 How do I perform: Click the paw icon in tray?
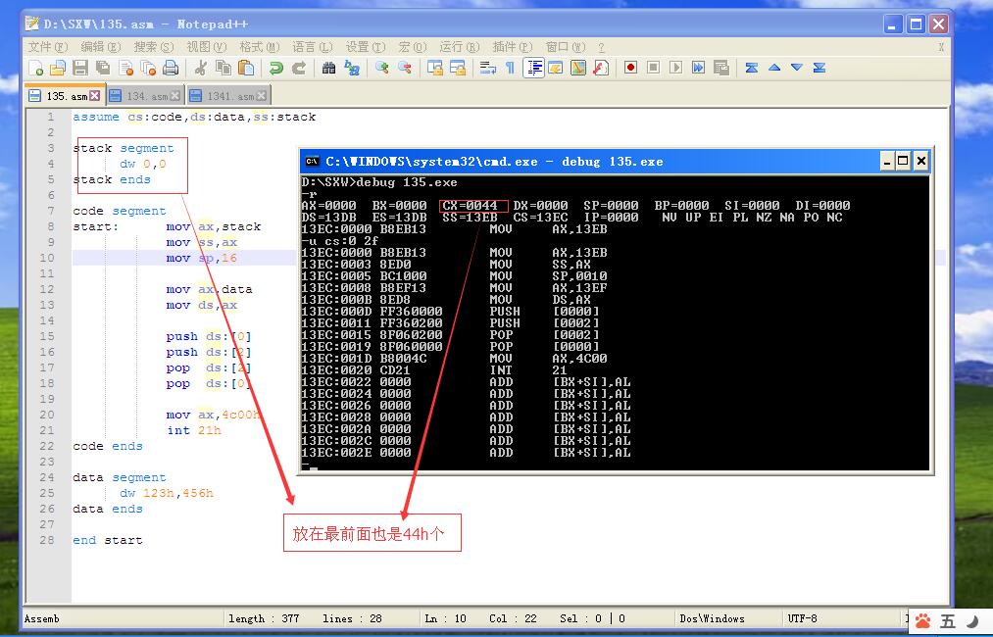(923, 621)
